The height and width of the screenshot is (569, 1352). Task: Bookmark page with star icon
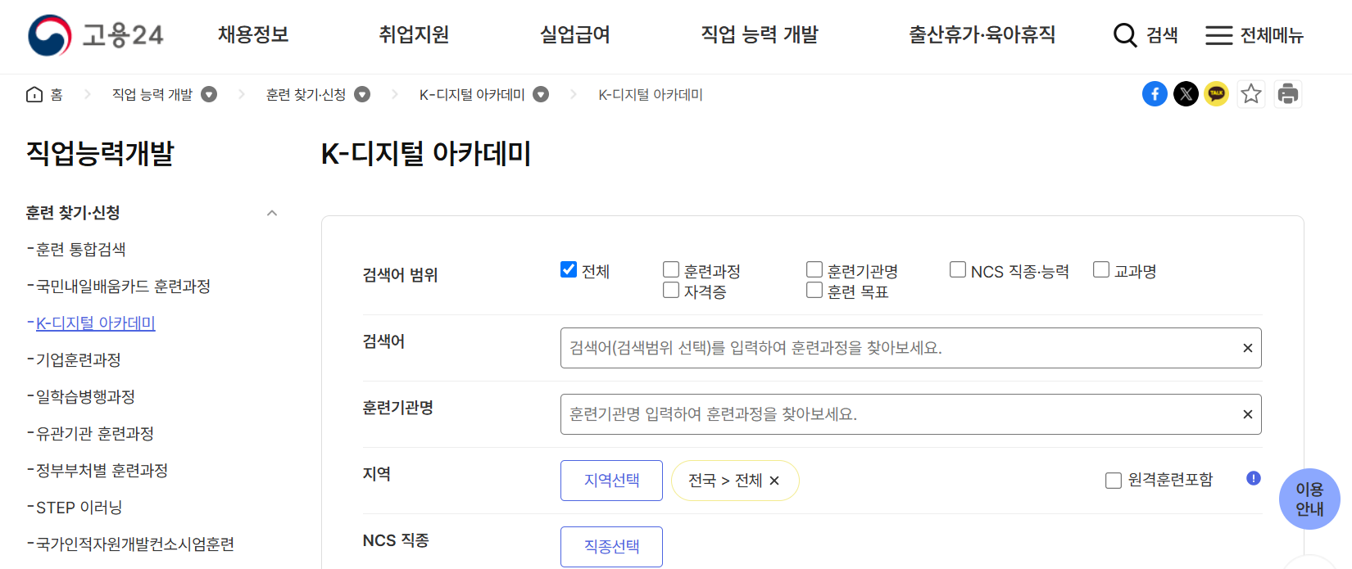click(1251, 94)
